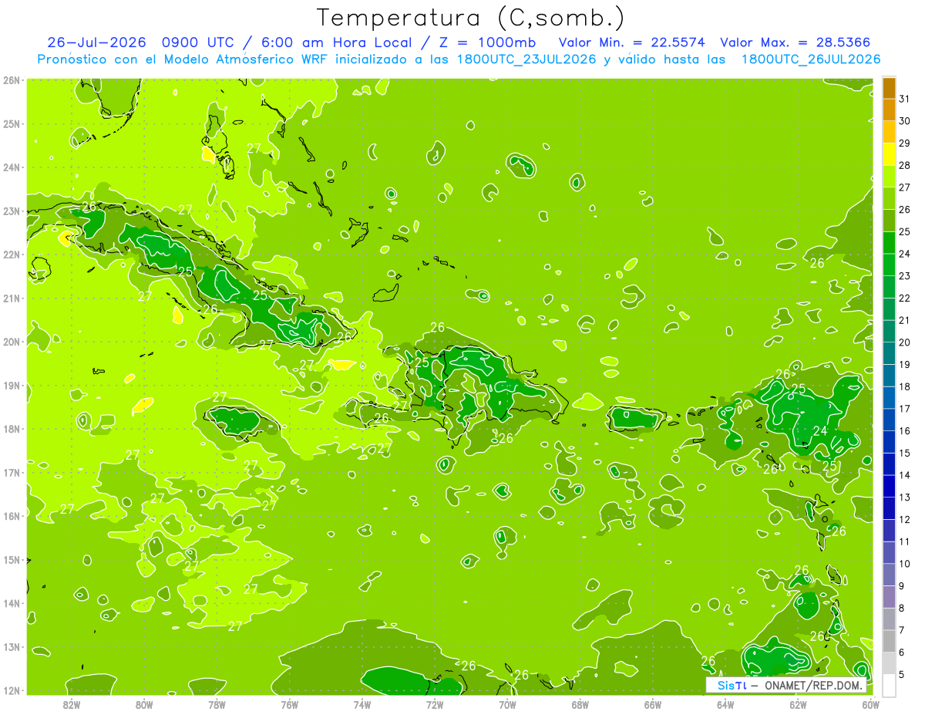Pick the blue swatch between 16 and 17
Image resolution: width=925 pixels, height=715 pixels.
(889, 420)
